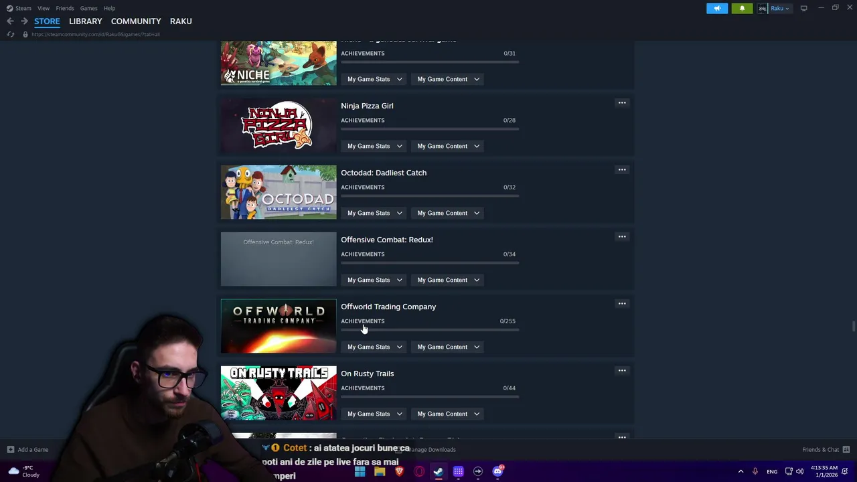Expand My Game Content for Ninja Pizza Girl
The height and width of the screenshot is (482, 857).
click(x=449, y=146)
